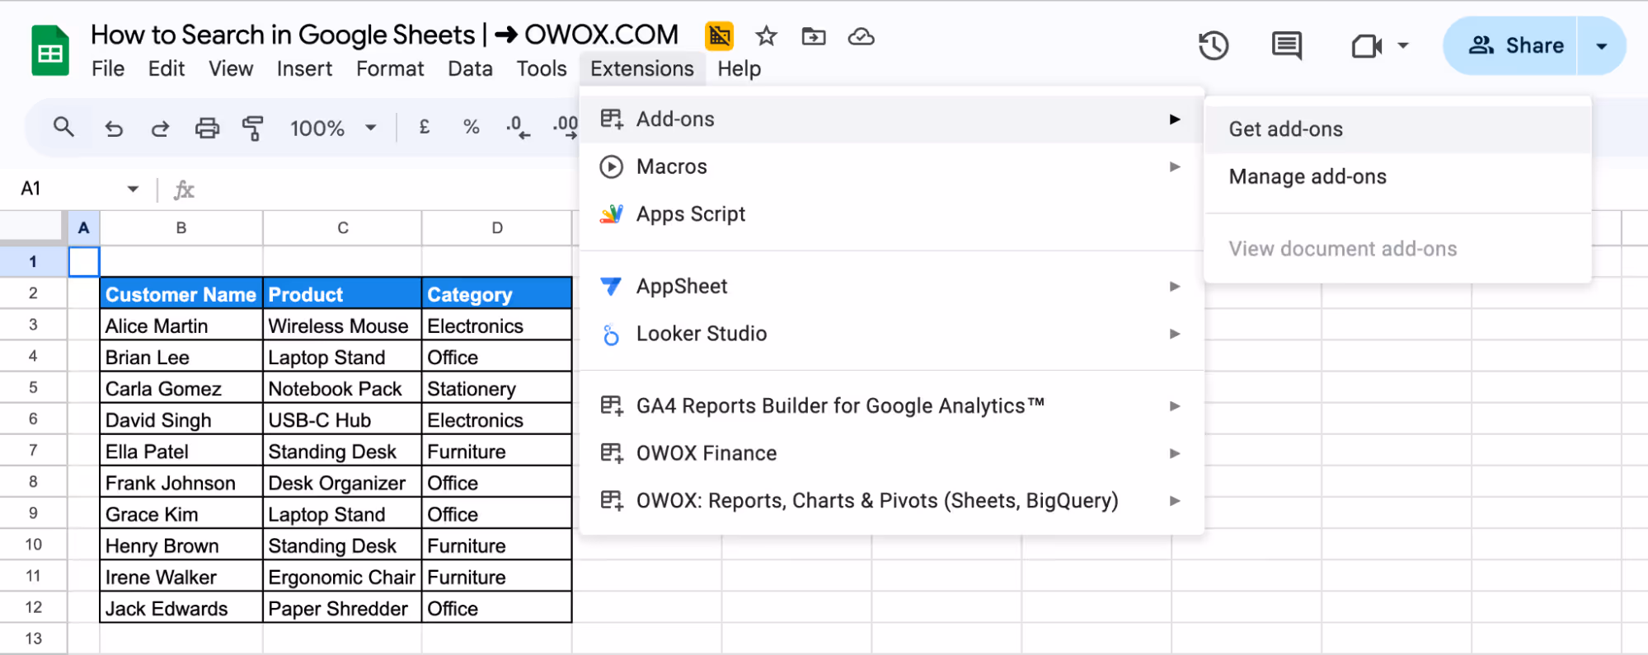The height and width of the screenshot is (655, 1648).
Task: Select Get add-ons
Action: coord(1397,129)
